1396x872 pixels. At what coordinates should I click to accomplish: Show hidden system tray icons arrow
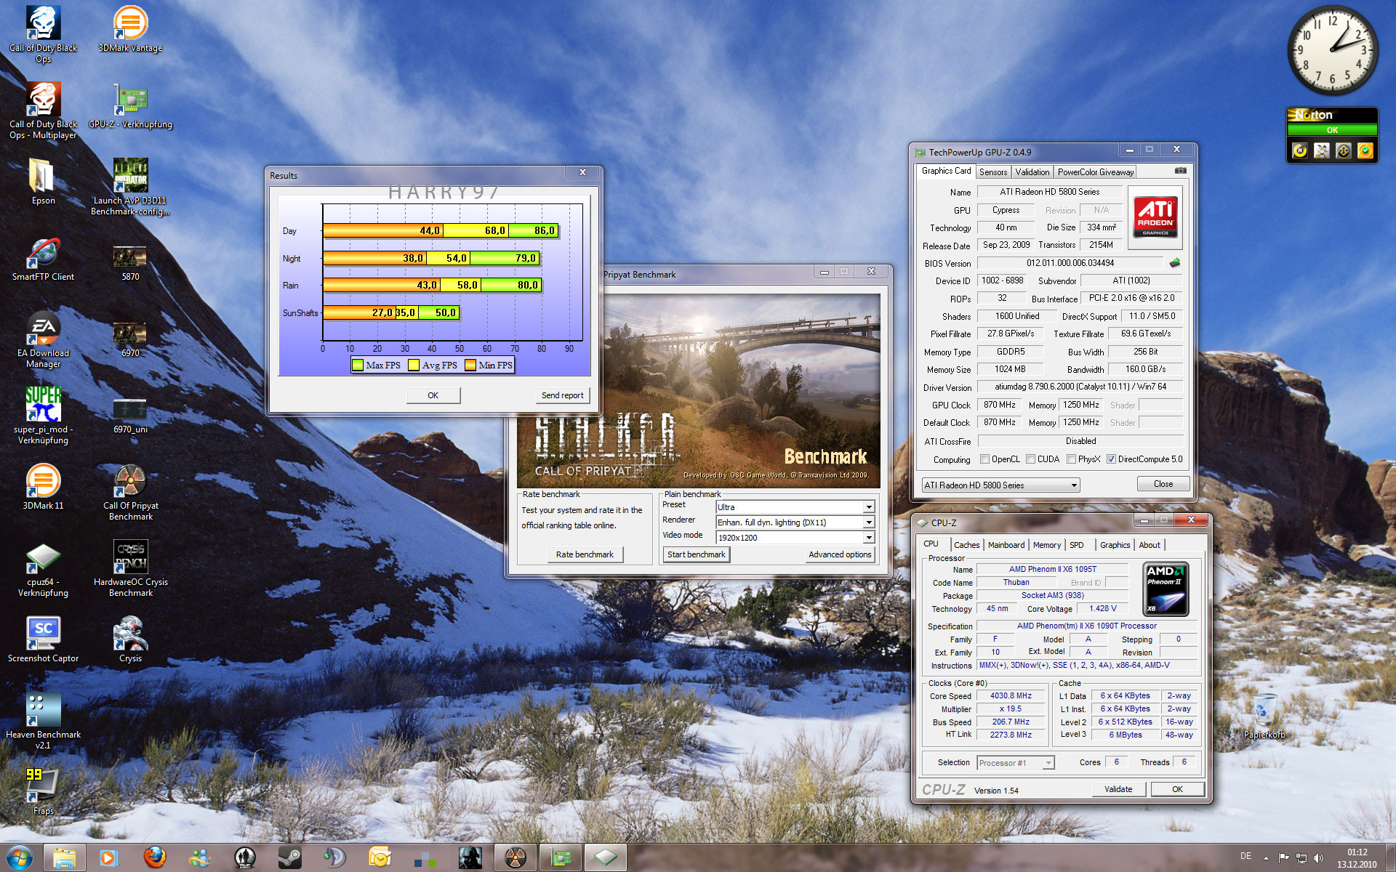click(1267, 858)
